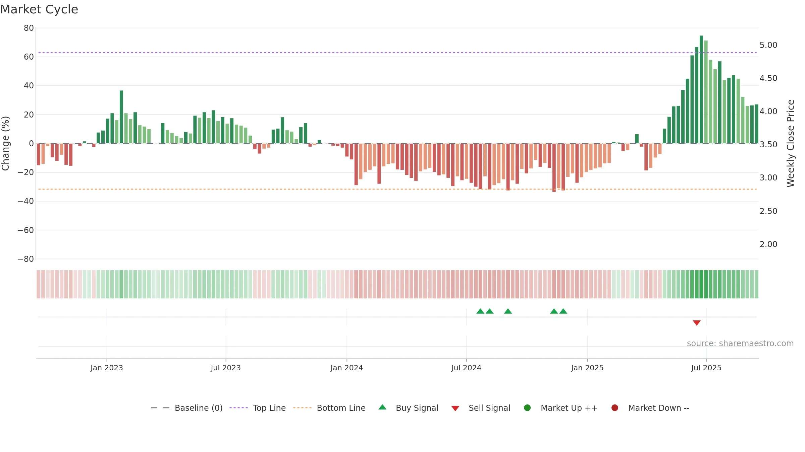Click the grey dashed Baseline legend sample
Viewport: 805px width, 452px height.
click(x=160, y=408)
